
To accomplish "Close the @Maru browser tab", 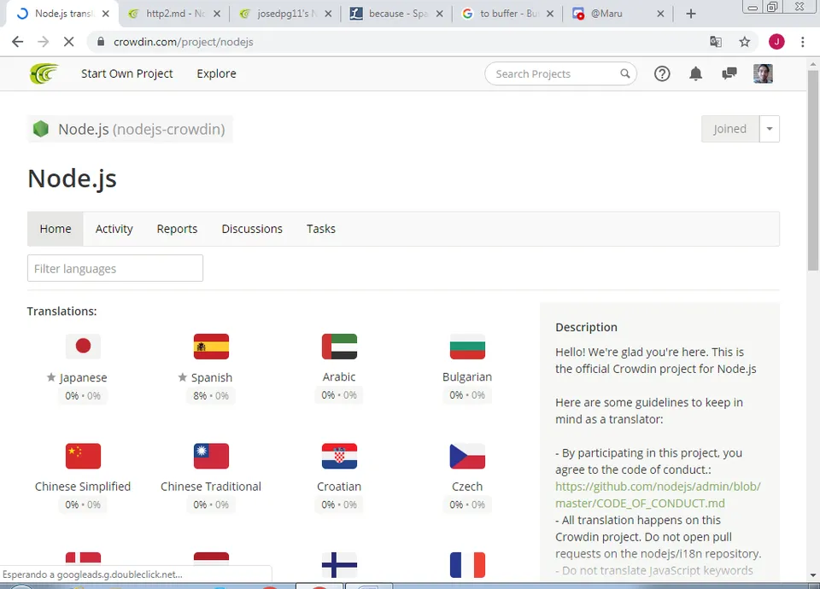I will (660, 14).
